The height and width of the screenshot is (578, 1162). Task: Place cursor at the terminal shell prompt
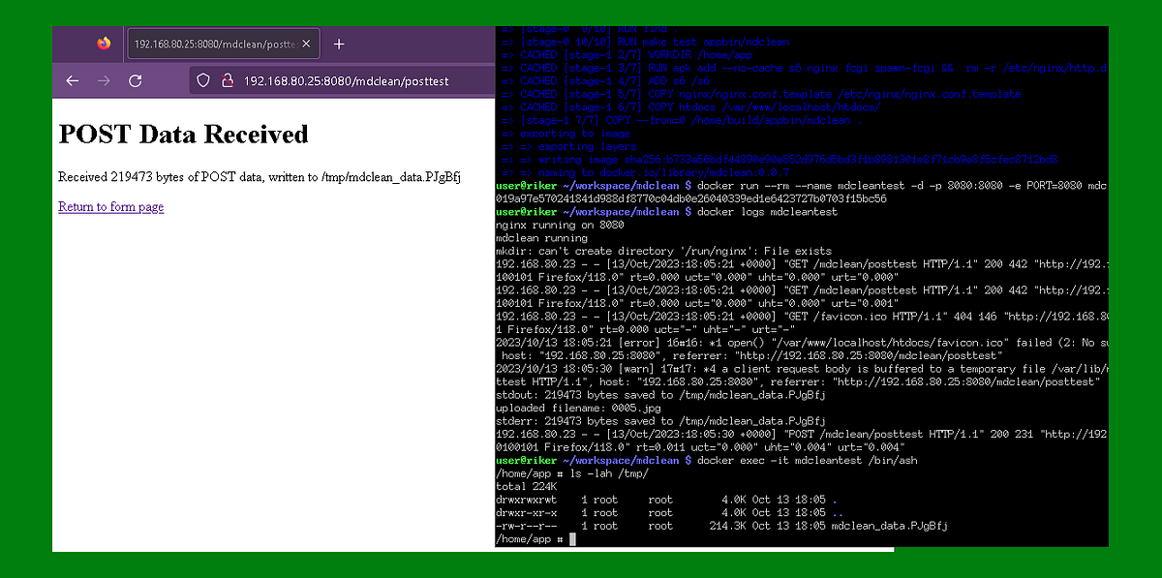tap(569, 538)
